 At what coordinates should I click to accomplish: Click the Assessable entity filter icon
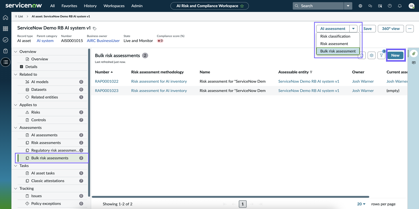click(x=311, y=72)
